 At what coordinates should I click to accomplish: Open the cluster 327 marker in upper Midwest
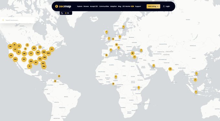coord(34,48)
